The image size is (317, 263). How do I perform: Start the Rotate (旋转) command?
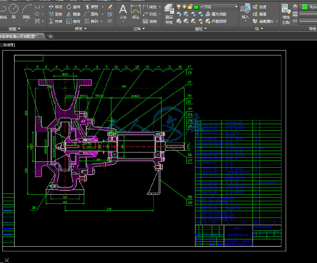[73, 7]
